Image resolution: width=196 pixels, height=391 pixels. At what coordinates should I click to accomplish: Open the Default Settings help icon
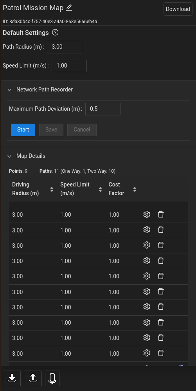[x=55, y=33]
